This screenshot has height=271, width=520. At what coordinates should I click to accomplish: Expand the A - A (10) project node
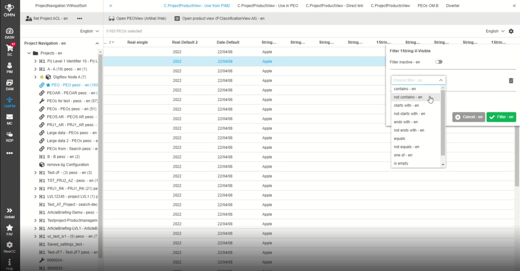click(35, 69)
